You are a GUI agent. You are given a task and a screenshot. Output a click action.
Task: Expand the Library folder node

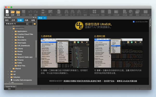point(12,48)
